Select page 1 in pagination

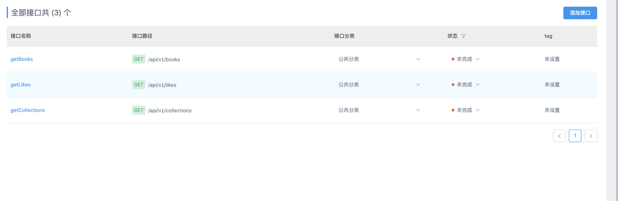tap(575, 136)
